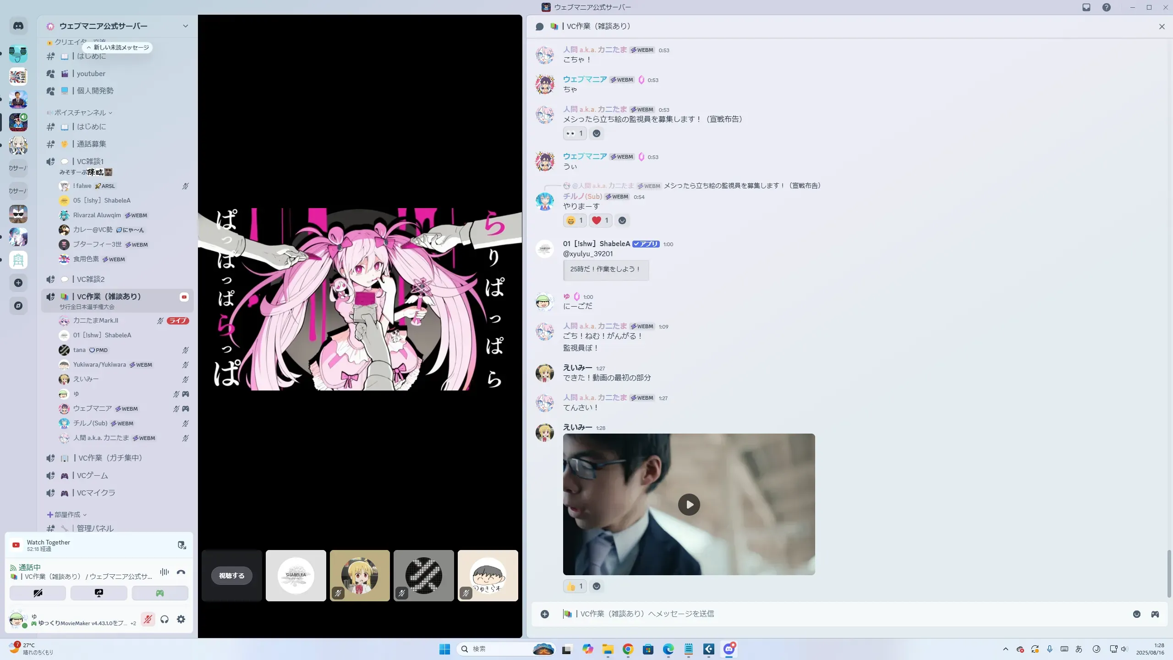Image resolution: width=1173 pixels, height=660 pixels.
Task: Click the Discord home direct messages icon
Action: click(x=18, y=26)
